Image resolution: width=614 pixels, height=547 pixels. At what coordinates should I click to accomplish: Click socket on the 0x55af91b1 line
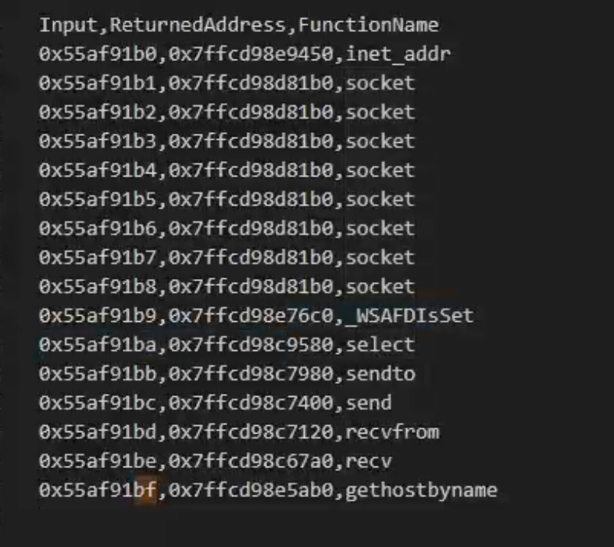380,83
